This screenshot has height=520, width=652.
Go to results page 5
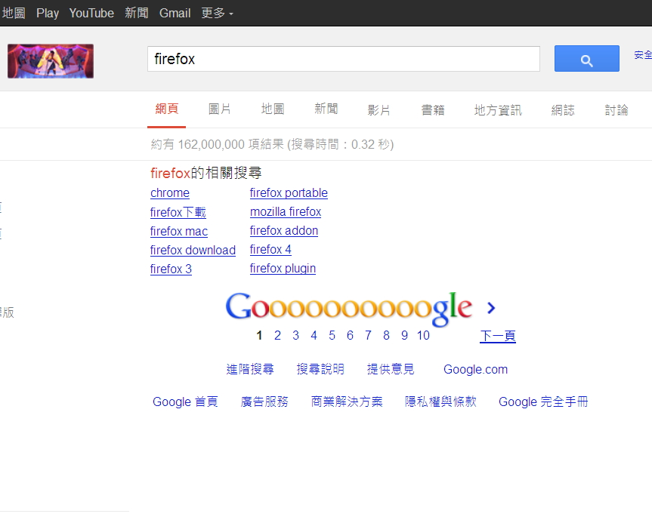click(332, 335)
